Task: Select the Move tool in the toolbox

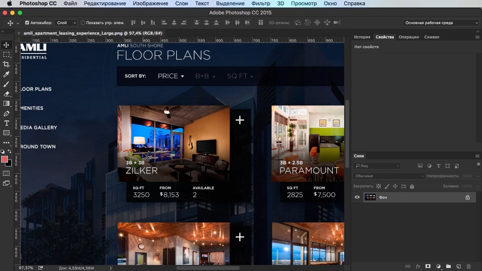Action: [x=6, y=45]
